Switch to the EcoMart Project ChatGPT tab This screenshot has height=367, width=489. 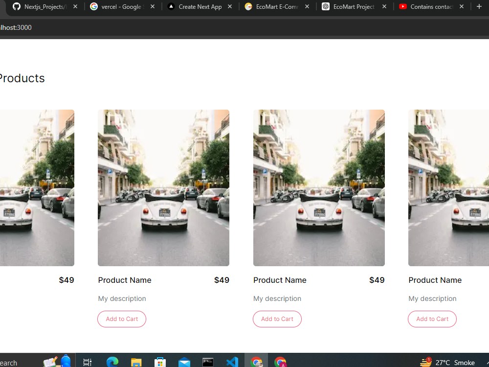pyautogui.click(x=354, y=6)
